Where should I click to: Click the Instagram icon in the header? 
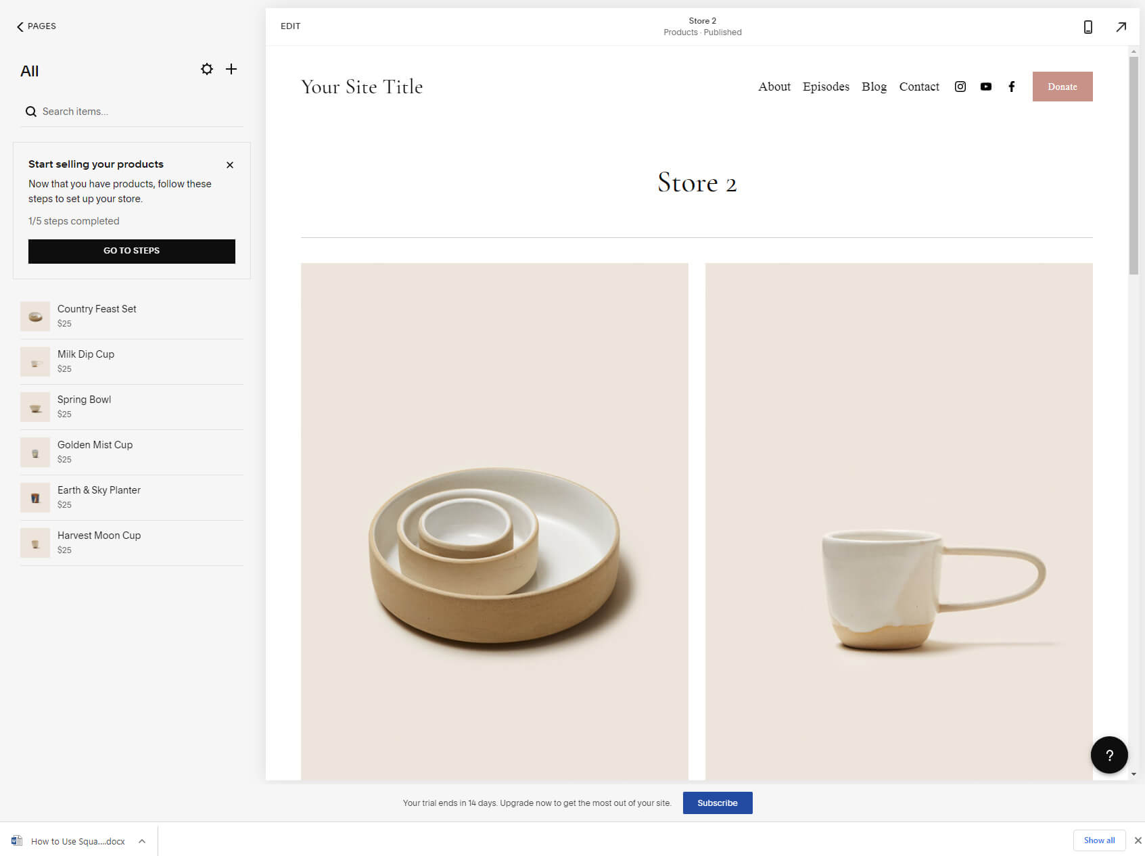coord(960,87)
